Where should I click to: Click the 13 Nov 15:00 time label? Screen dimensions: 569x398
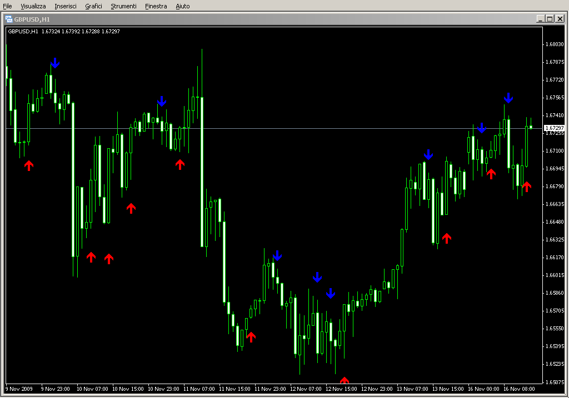(x=448, y=389)
